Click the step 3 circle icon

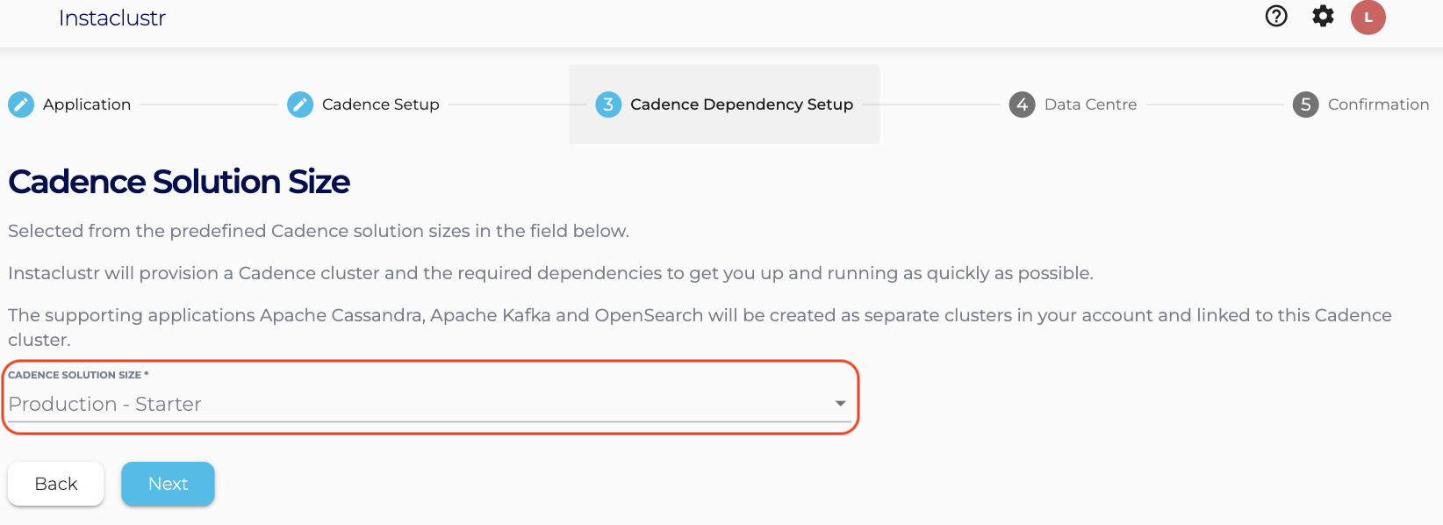coord(608,104)
